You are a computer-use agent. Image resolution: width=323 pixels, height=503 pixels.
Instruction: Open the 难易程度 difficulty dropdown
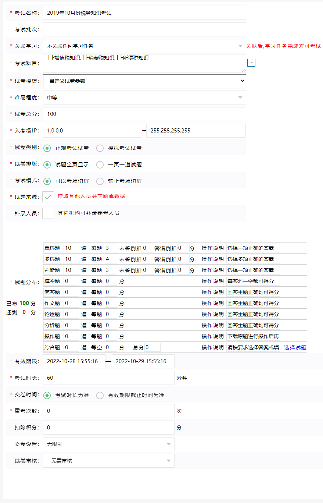coord(144,98)
